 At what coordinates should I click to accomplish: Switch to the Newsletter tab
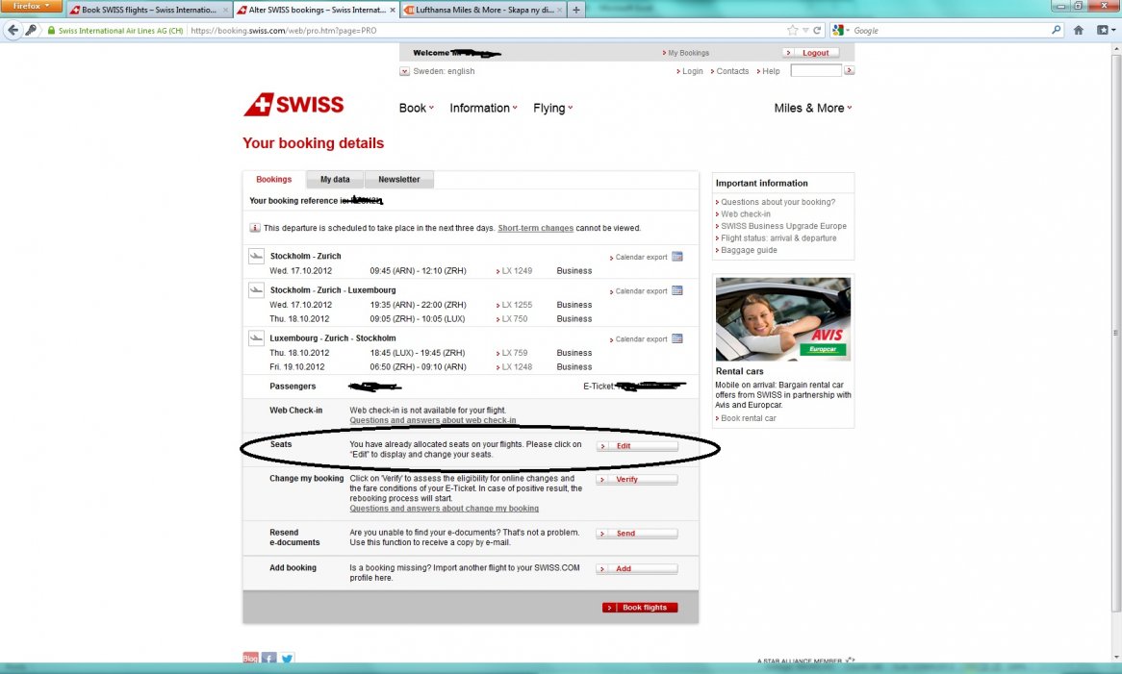(x=398, y=180)
